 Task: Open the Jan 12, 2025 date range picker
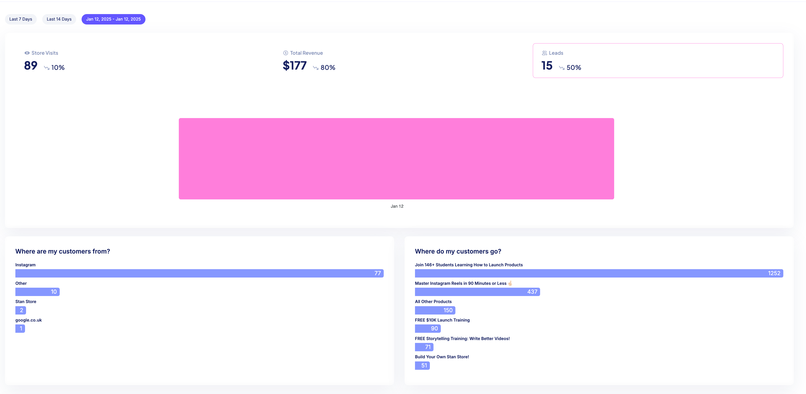point(113,19)
